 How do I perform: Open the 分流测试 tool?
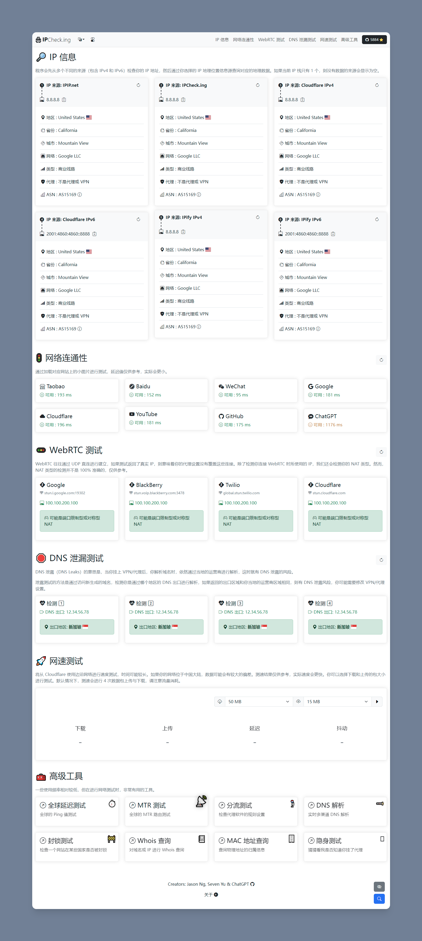tap(256, 811)
